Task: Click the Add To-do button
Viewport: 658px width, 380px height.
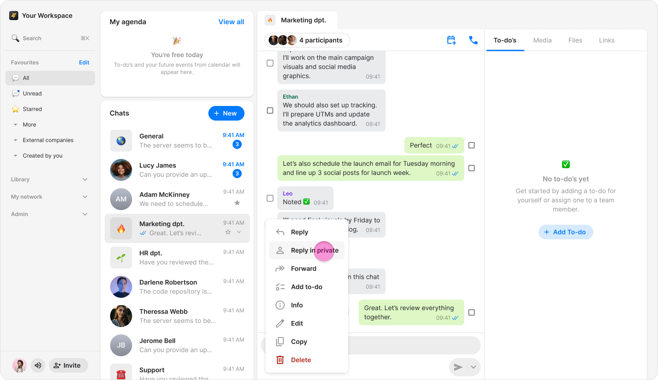Action: coord(566,232)
